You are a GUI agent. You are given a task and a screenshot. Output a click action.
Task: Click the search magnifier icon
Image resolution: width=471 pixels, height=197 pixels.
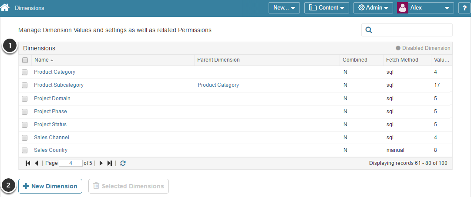369,30
